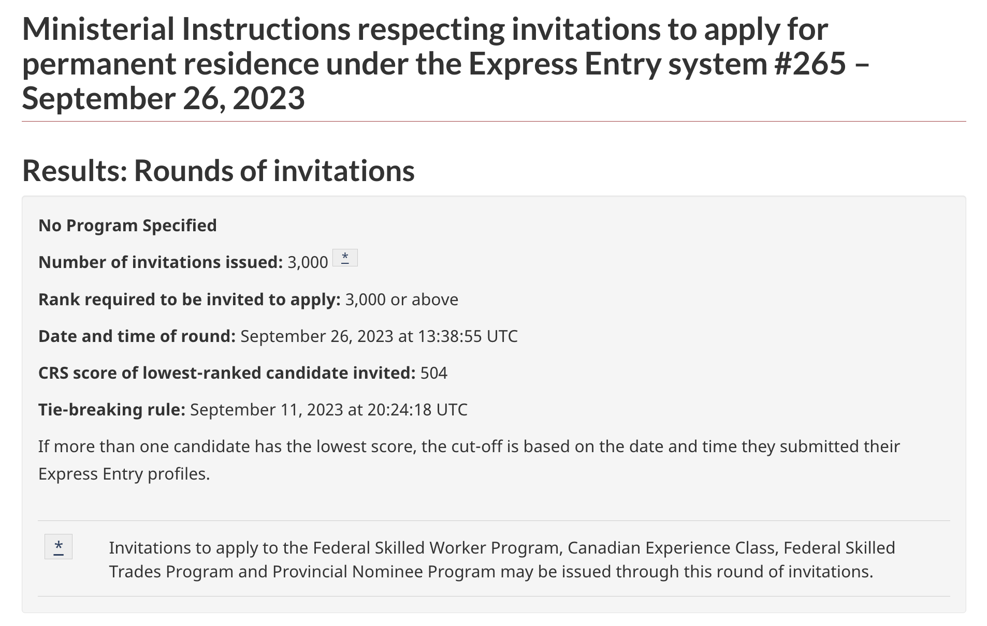Screen dimensions: 987x626
Task: Click the asterisk return link in footnote section
Action: [59, 546]
